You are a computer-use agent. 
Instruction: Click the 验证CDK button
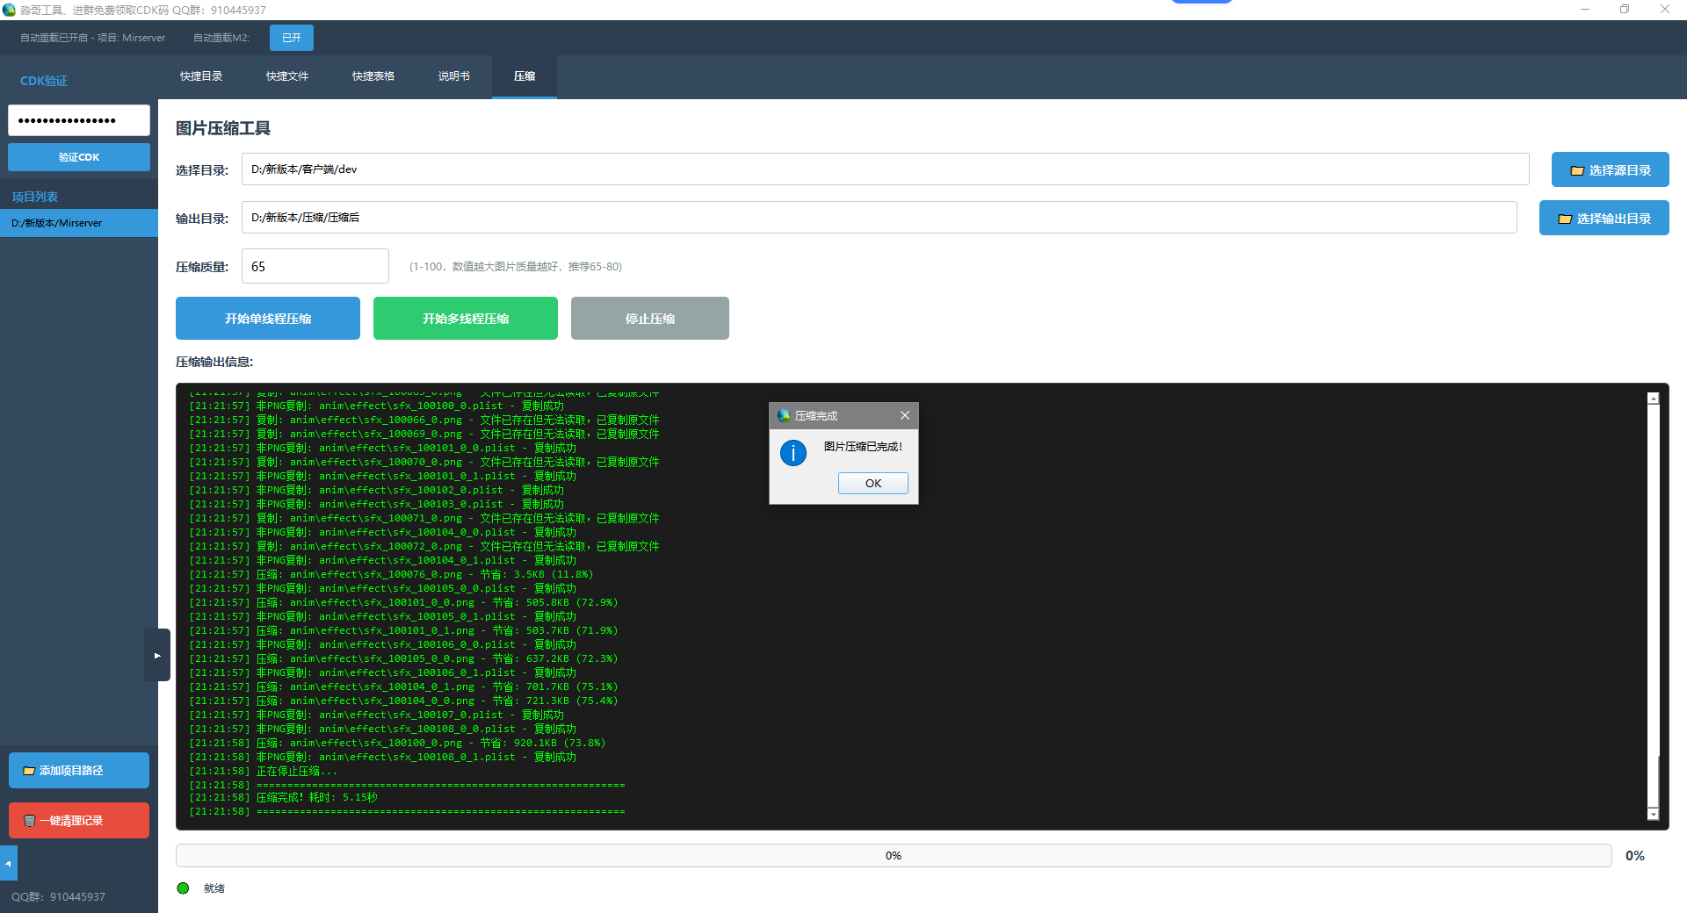(79, 157)
